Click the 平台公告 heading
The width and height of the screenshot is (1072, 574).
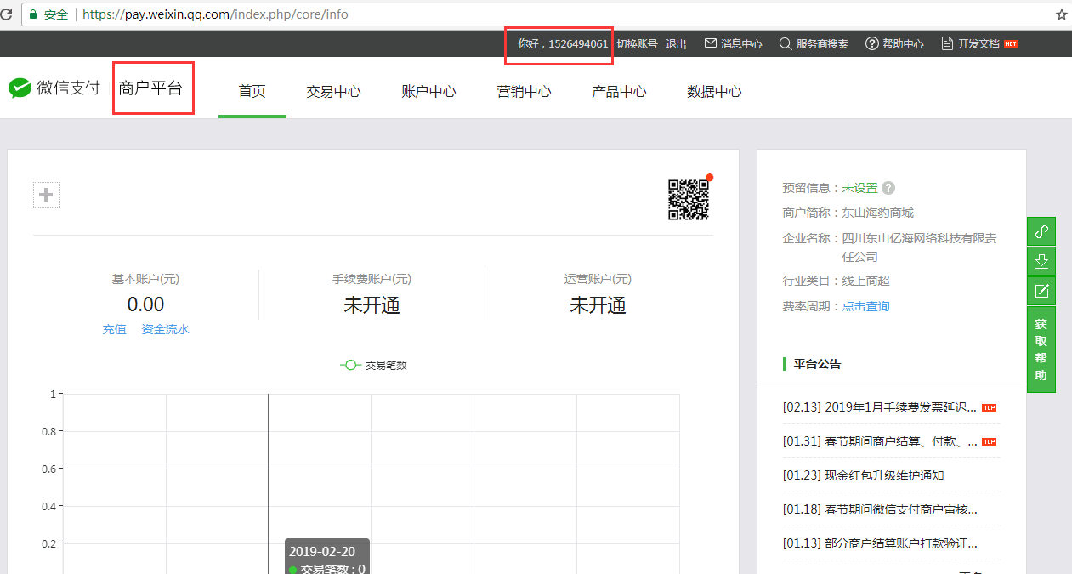coord(818,364)
